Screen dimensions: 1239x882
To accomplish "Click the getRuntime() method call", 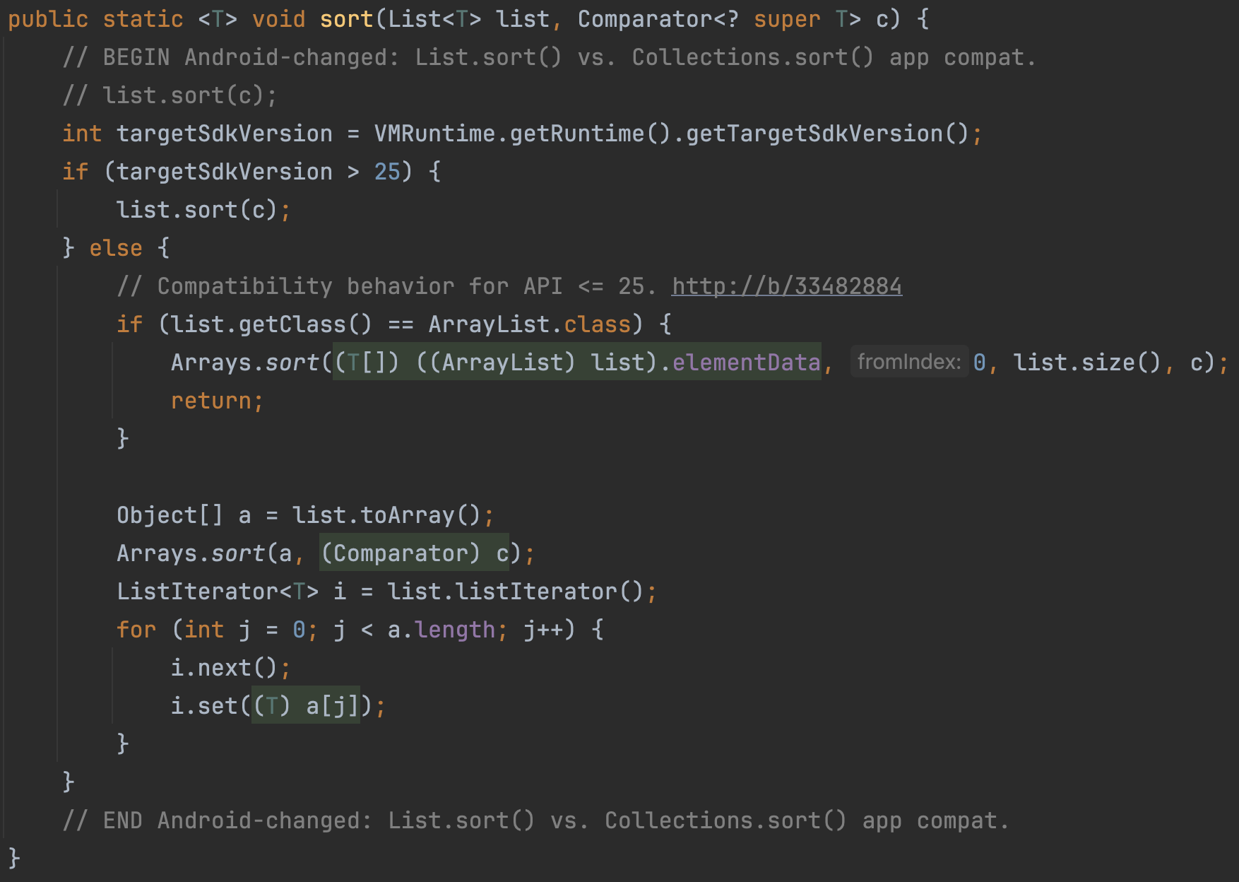I will tap(590, 134).
